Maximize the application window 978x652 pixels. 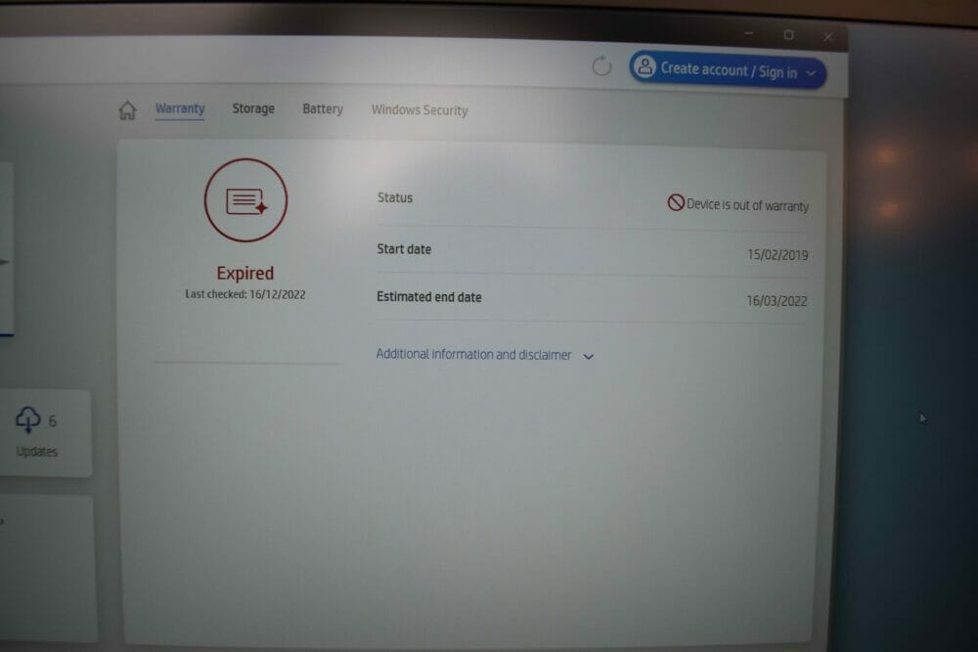coord(788,35)
